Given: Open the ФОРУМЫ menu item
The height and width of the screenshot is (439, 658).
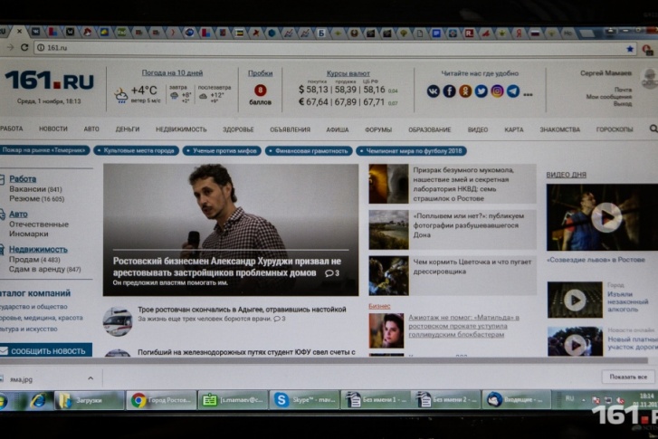Looking at the screenshot, I should (x=378, y=129).
